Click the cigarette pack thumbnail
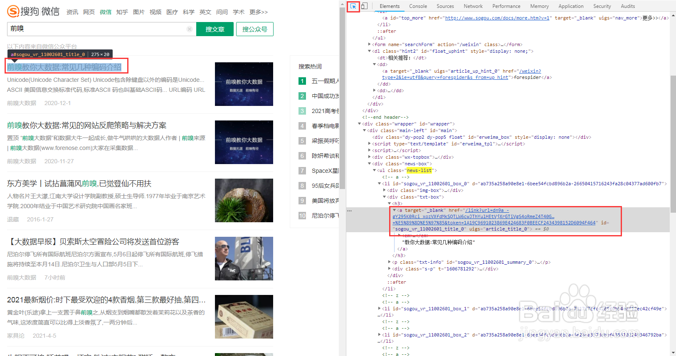This screenshot has width=676, height=356. (x=244, y=317)
